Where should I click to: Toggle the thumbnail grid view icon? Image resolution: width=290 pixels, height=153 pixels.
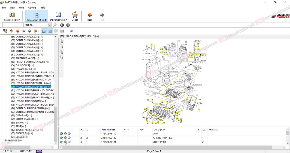[x=62, y=31]
